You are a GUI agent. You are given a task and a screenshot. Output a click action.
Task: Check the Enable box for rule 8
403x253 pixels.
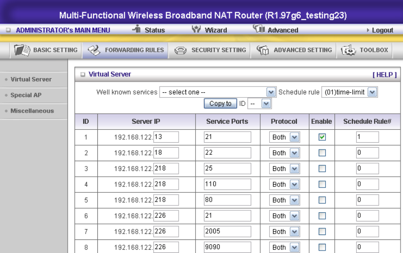(322, 247)
